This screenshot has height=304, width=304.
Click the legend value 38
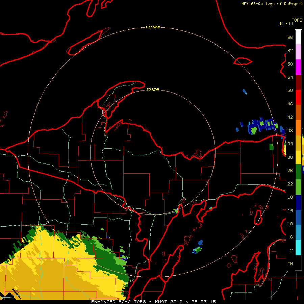pos(290,131)
